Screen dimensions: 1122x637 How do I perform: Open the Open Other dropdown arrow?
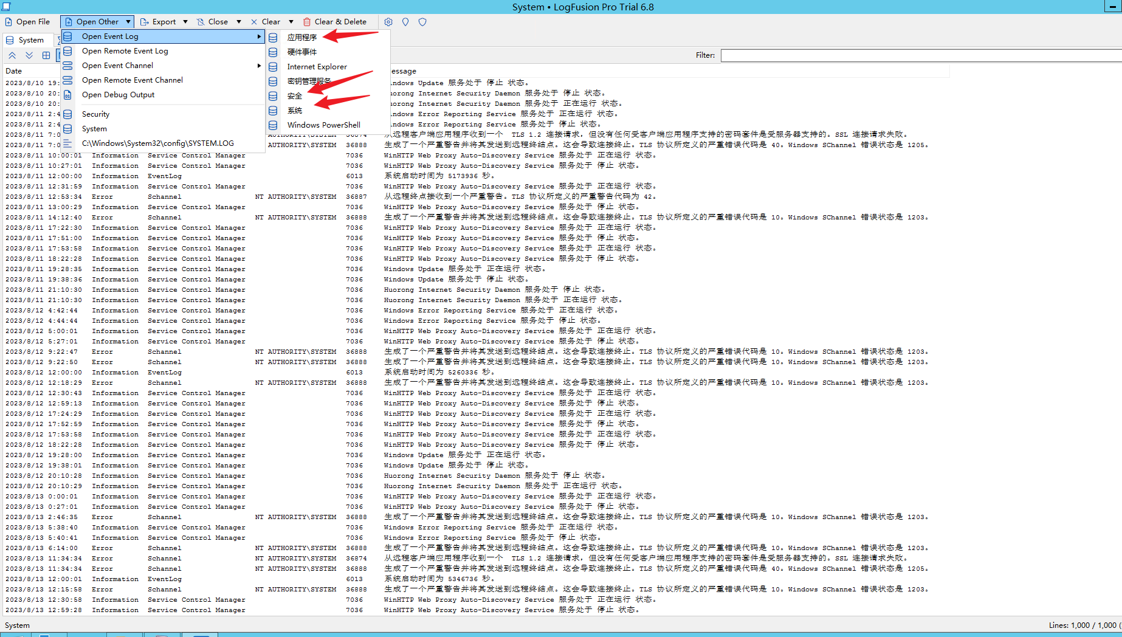point(128,21)
